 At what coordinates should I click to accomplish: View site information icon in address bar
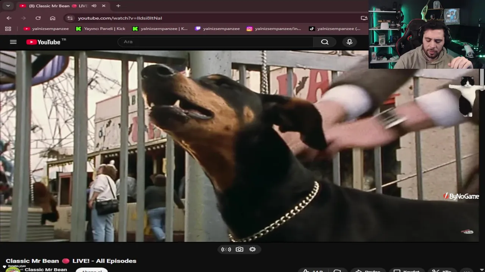coord(70,18)
